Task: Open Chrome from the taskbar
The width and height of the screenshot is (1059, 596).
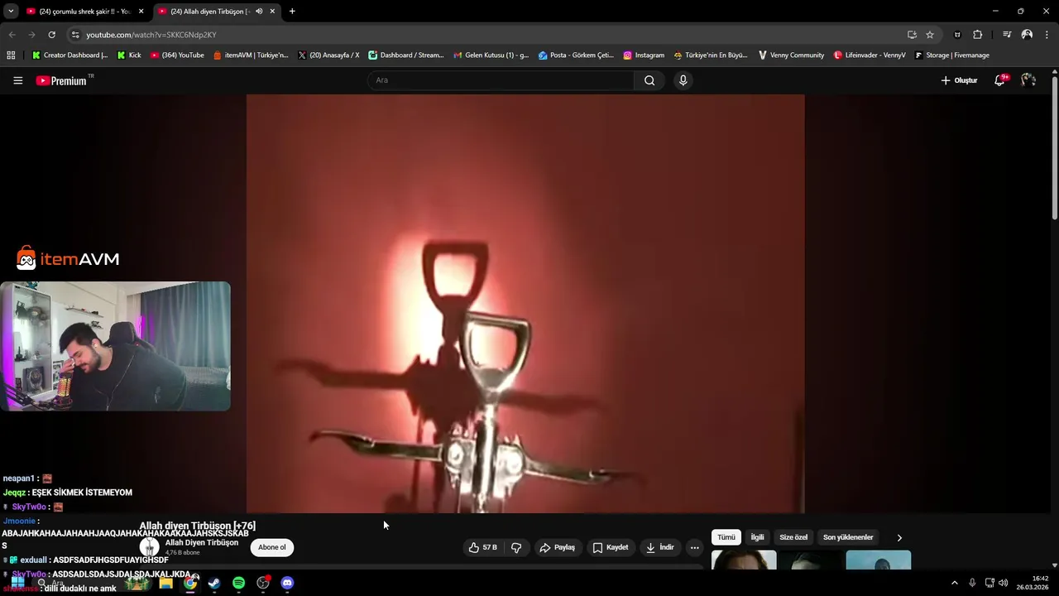Action: [x=190, y=583]
